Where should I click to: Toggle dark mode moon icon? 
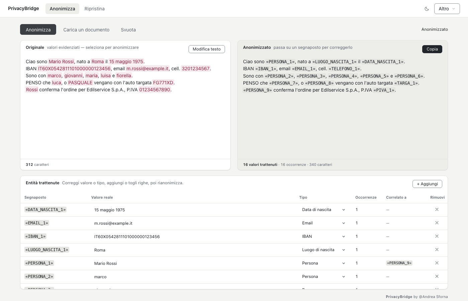pos(427,9)
